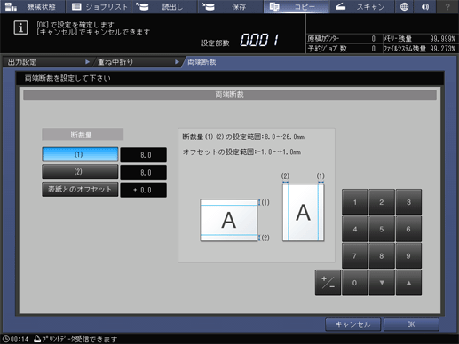This screenshot has height=344, width=459.
Task: Click the オフセットの設定範囲 text
Action: click(x=241, y=152)
